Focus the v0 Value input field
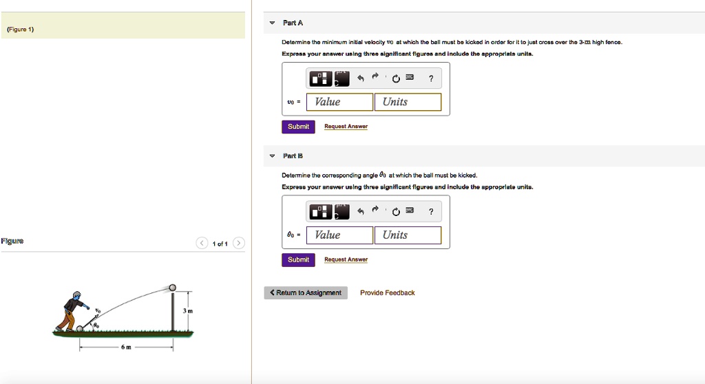Viewport: 705px width, 384px height. click(x=339, y=102)
